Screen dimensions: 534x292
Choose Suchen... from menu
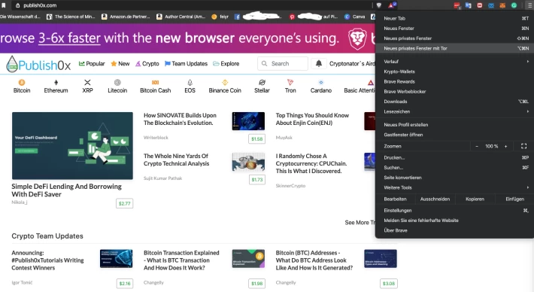(x=454, y=168)
